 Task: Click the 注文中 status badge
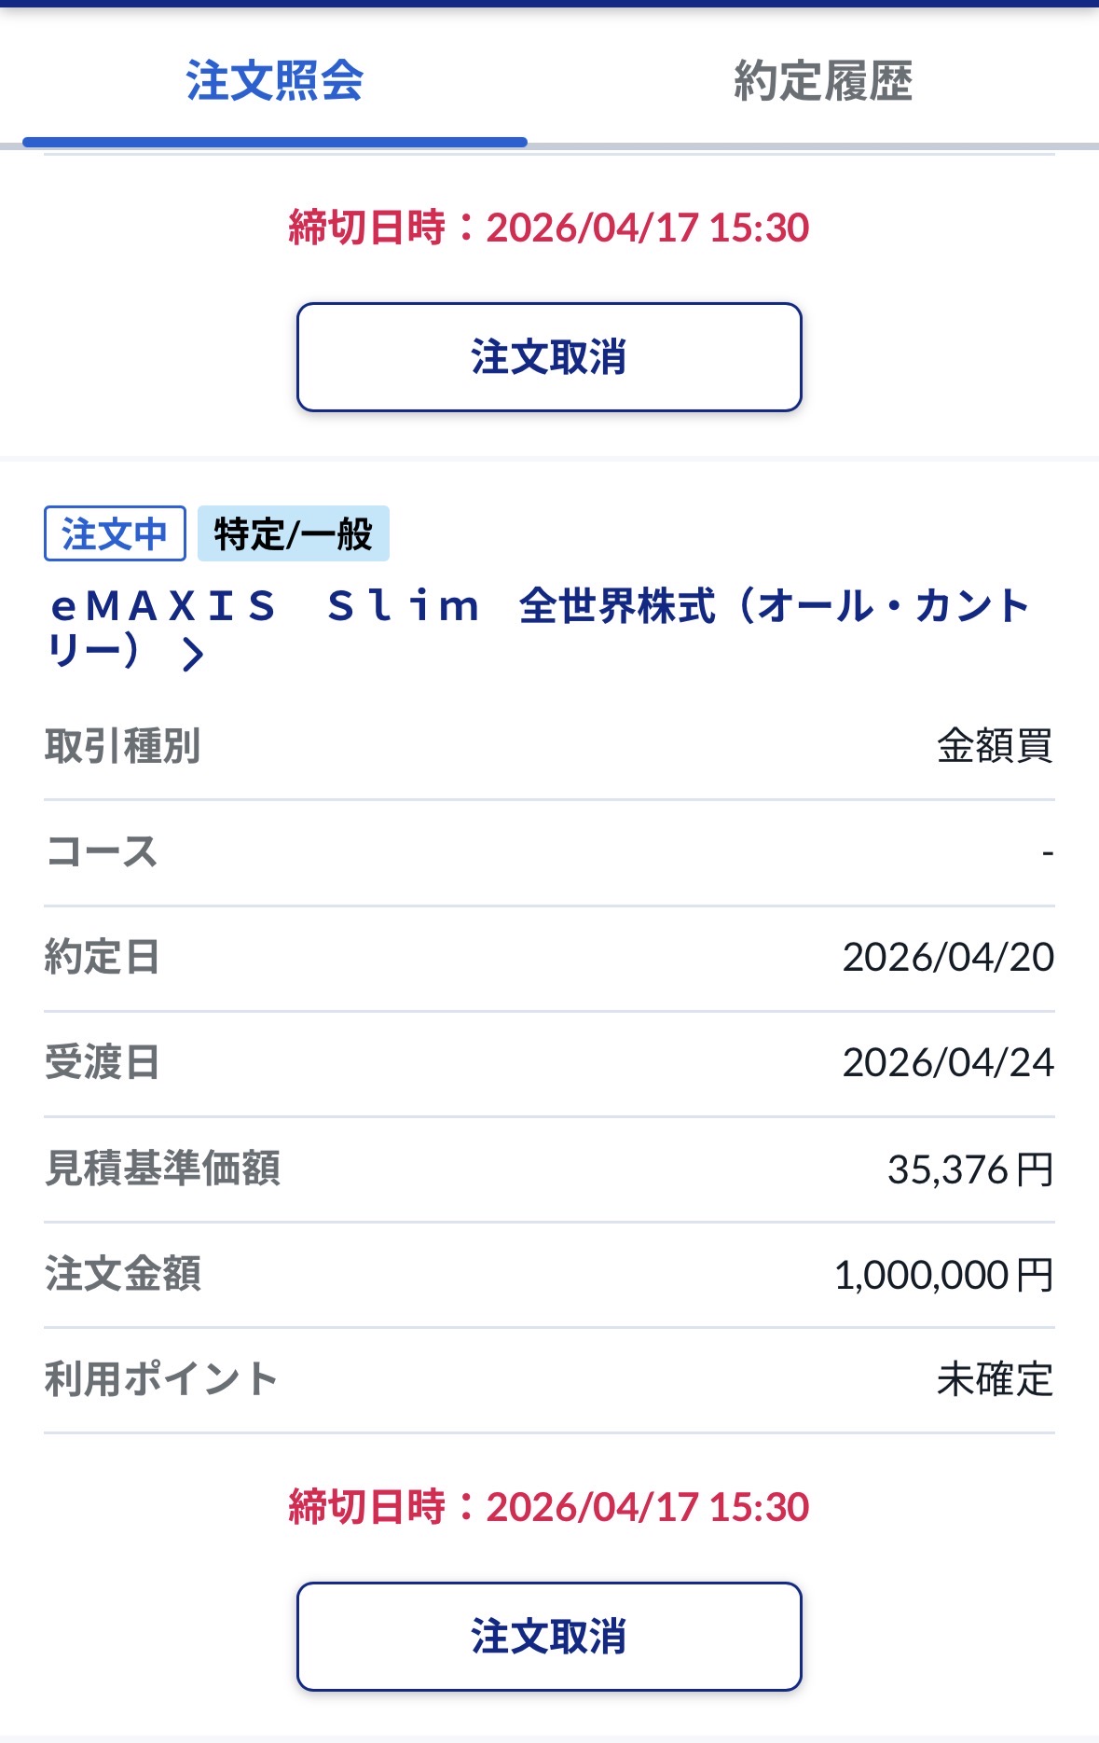(115, 533)
